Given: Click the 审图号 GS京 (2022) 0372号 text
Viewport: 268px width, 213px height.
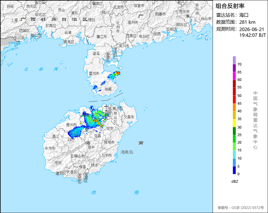Looking at the screenshot, I should click(x=241, y=208).
